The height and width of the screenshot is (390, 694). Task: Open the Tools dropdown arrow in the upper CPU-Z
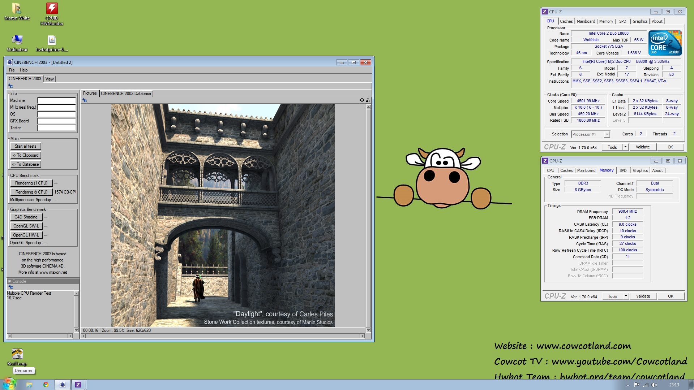(x=626, y=147)
